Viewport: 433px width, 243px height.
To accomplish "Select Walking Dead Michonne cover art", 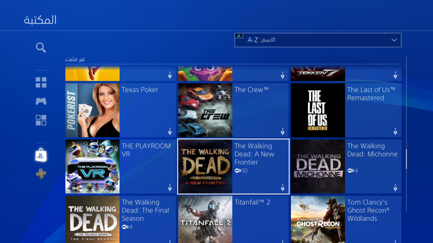I will [x=318, y=166].
